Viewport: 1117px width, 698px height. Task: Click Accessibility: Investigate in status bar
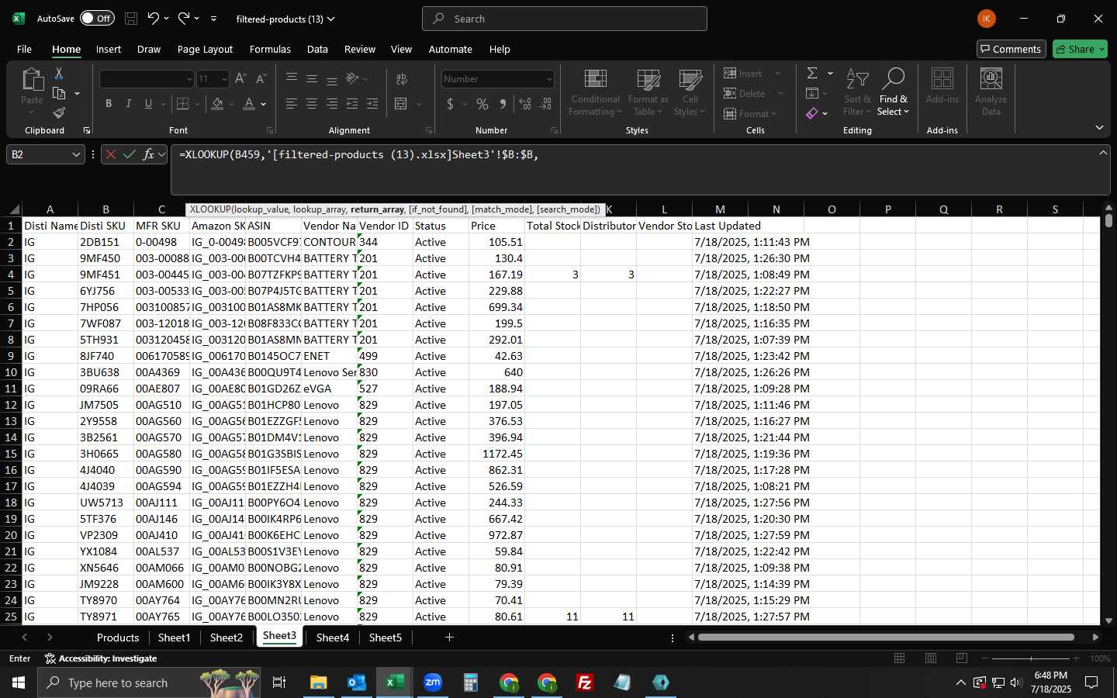pyautogui.click(x=101, y=658)
